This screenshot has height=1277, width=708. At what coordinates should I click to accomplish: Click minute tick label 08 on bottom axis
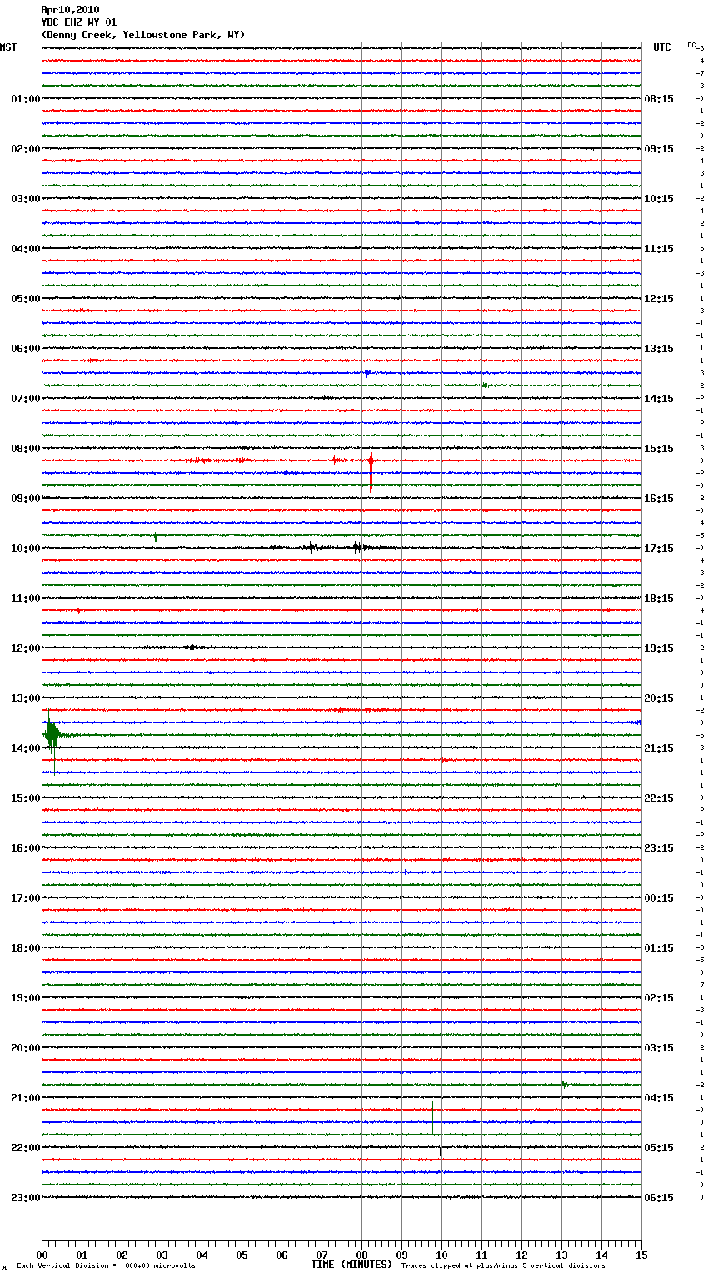point(361,1255)
